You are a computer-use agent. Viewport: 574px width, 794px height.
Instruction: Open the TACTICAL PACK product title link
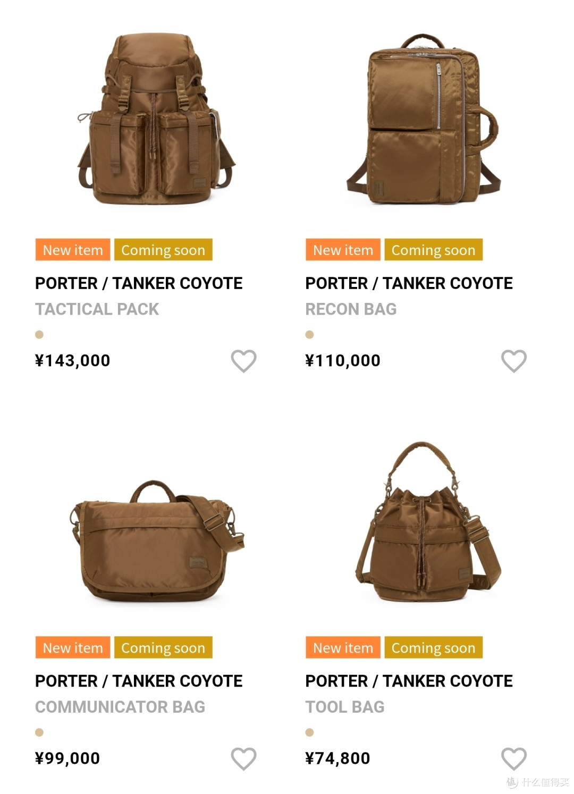point(97,309)
